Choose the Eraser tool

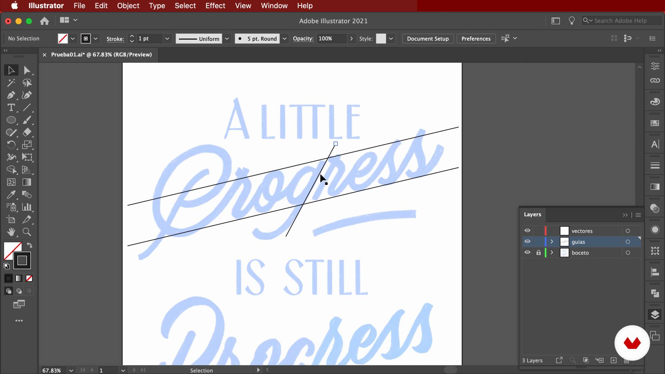[x=27, y=132]
